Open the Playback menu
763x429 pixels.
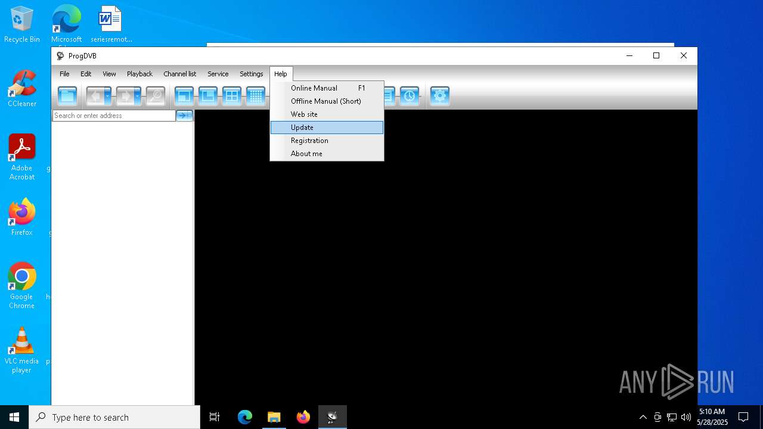coord(139,74)
